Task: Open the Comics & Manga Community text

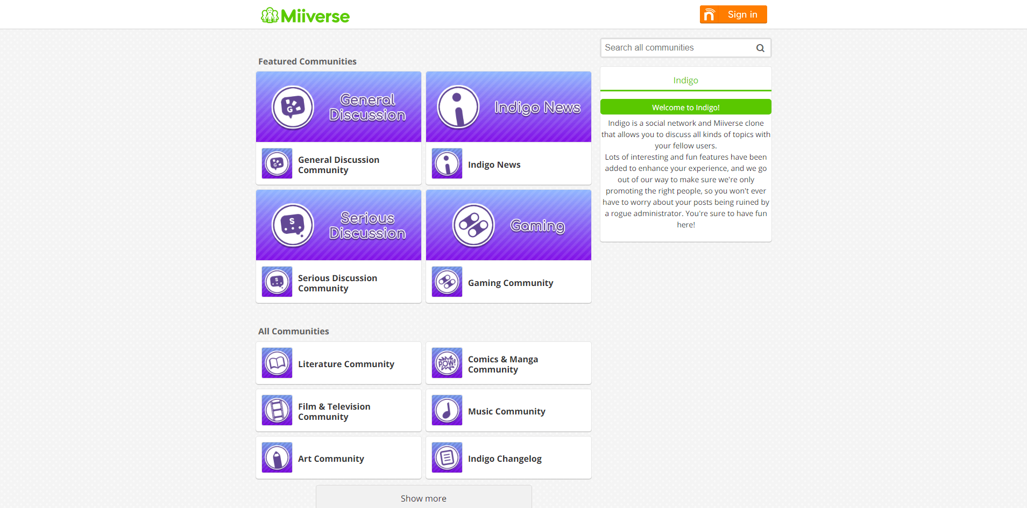Action: click(x=503, y=364)
